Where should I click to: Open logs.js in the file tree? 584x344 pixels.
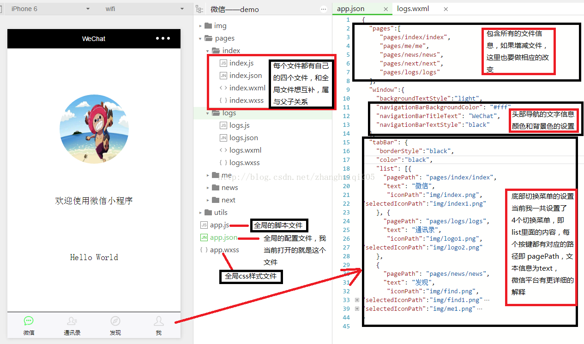point(240,125)
